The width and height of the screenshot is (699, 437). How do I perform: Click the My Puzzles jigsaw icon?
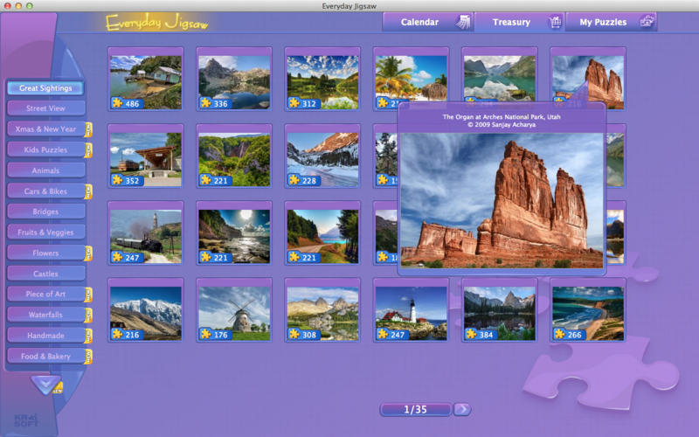(x=647, y=22)
